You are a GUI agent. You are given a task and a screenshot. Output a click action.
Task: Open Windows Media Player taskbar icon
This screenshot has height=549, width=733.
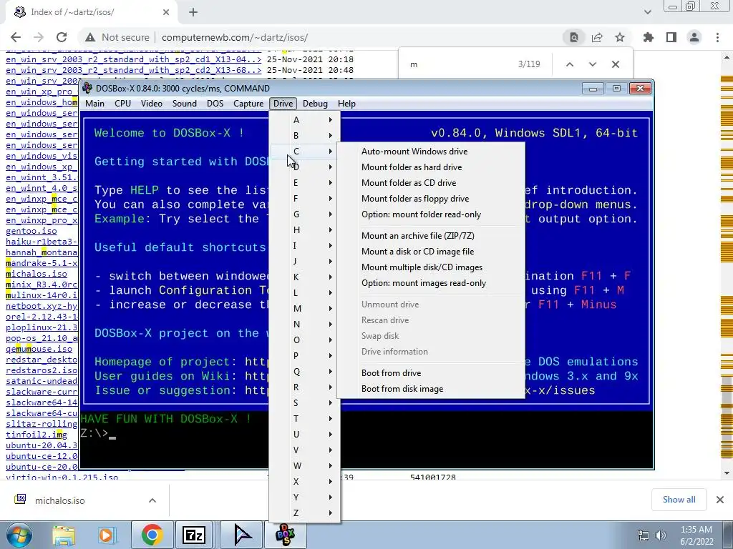point(106,535)
